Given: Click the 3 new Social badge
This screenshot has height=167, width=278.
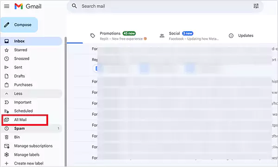Looking at the screenshot, I should pos(188,33).
